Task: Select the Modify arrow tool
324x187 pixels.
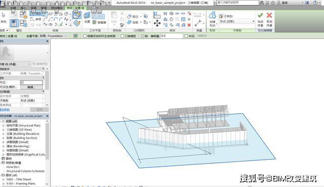Action: point(4,15)
